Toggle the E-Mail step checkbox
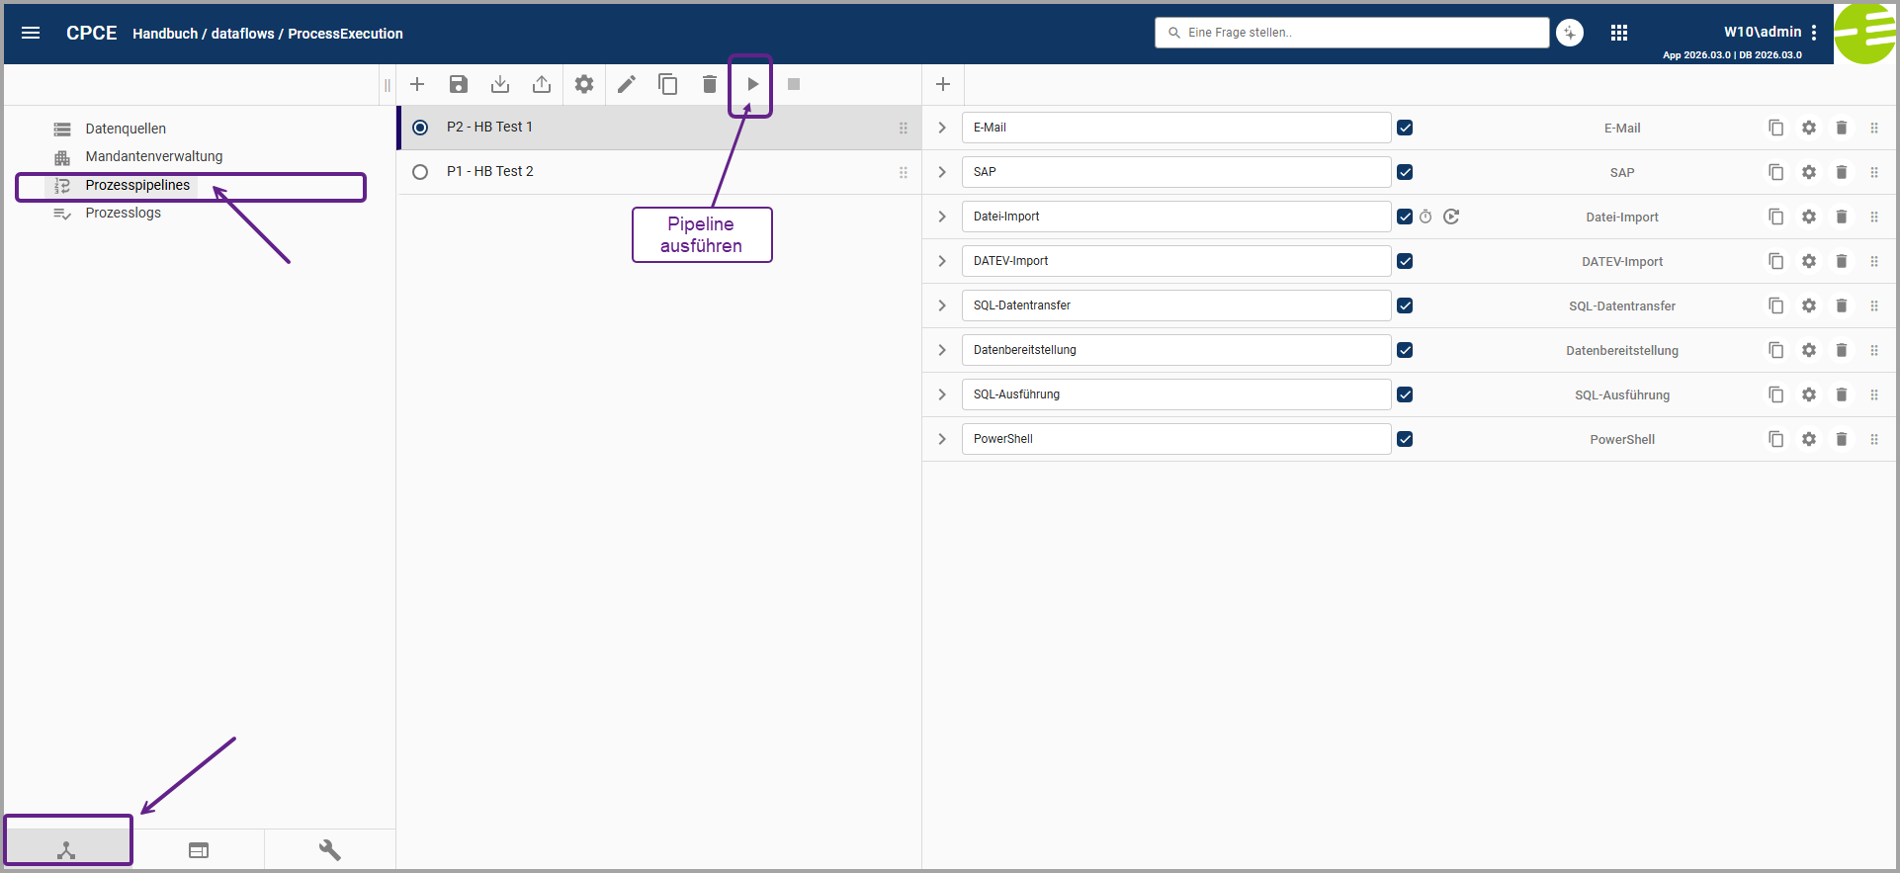 [1405, 128]
